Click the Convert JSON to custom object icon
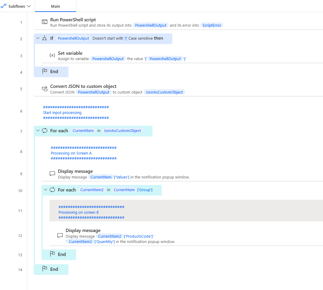 (44, 88)
